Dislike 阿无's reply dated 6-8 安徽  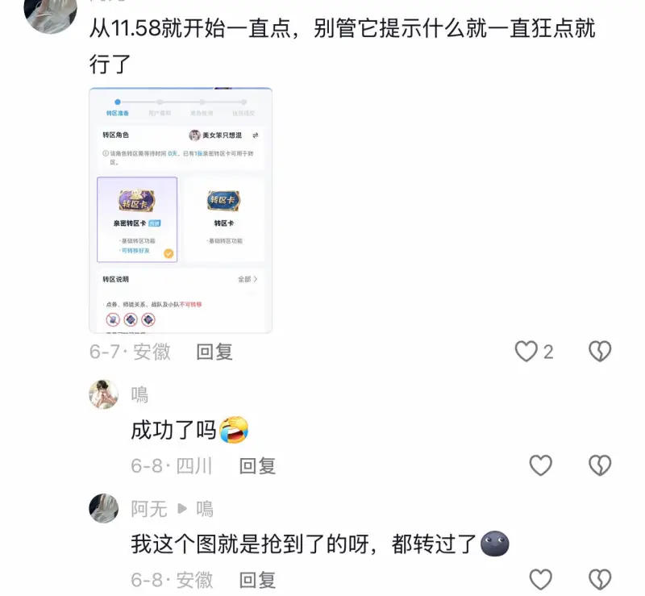pos(600,580)
